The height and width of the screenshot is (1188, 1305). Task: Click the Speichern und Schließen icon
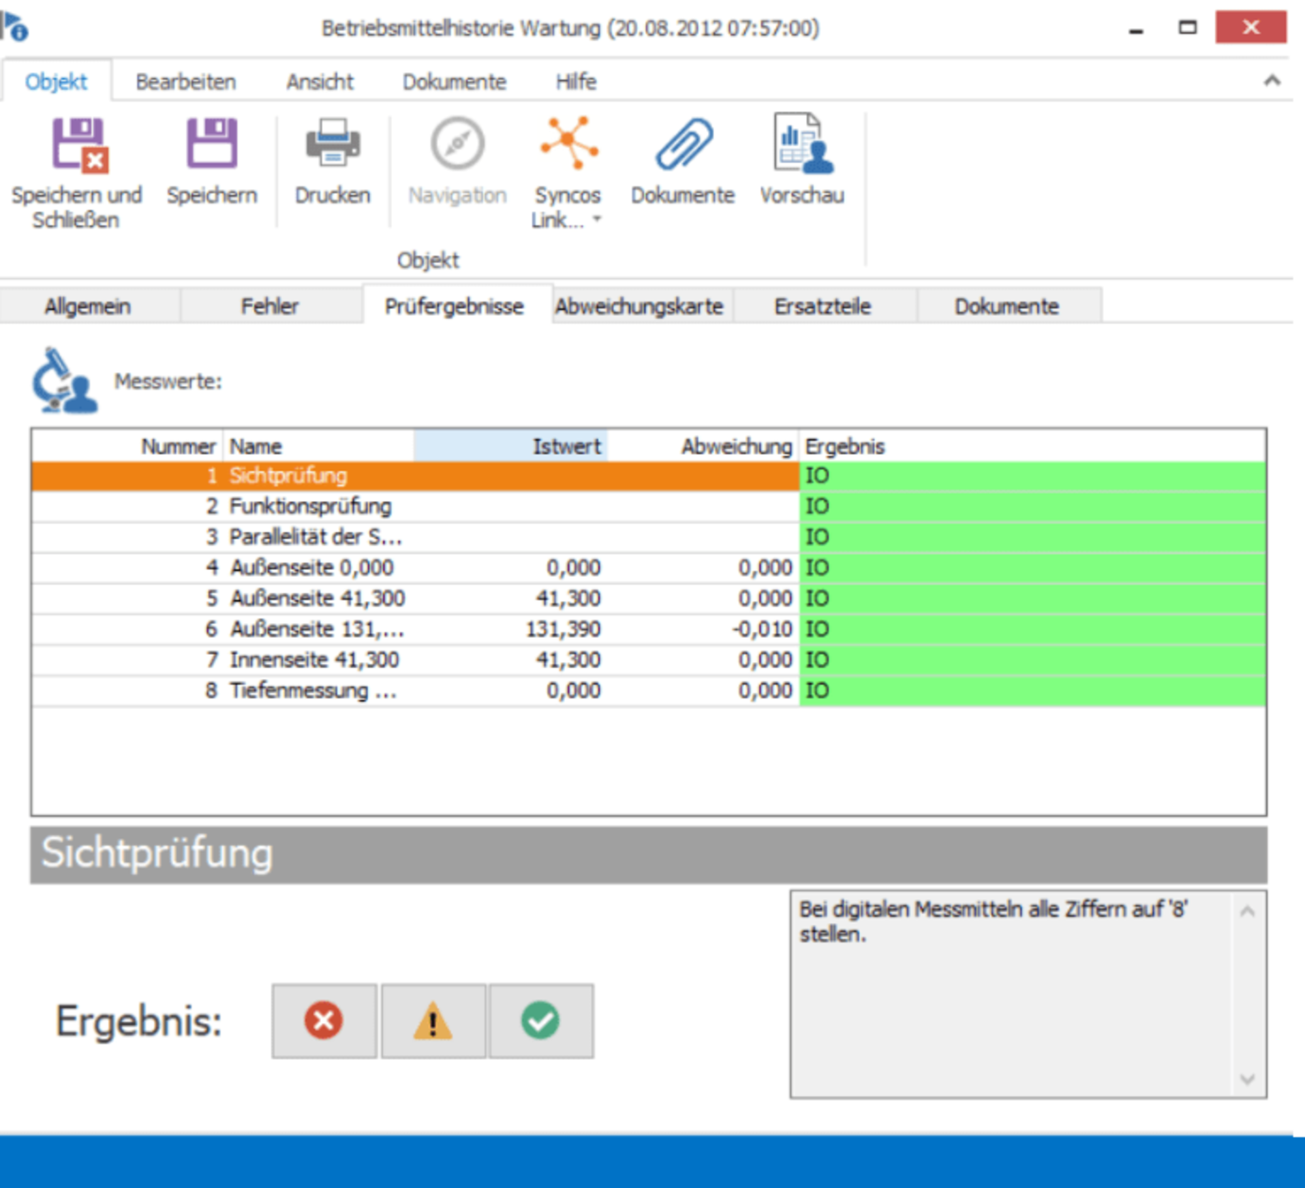(x=80, y=145)
